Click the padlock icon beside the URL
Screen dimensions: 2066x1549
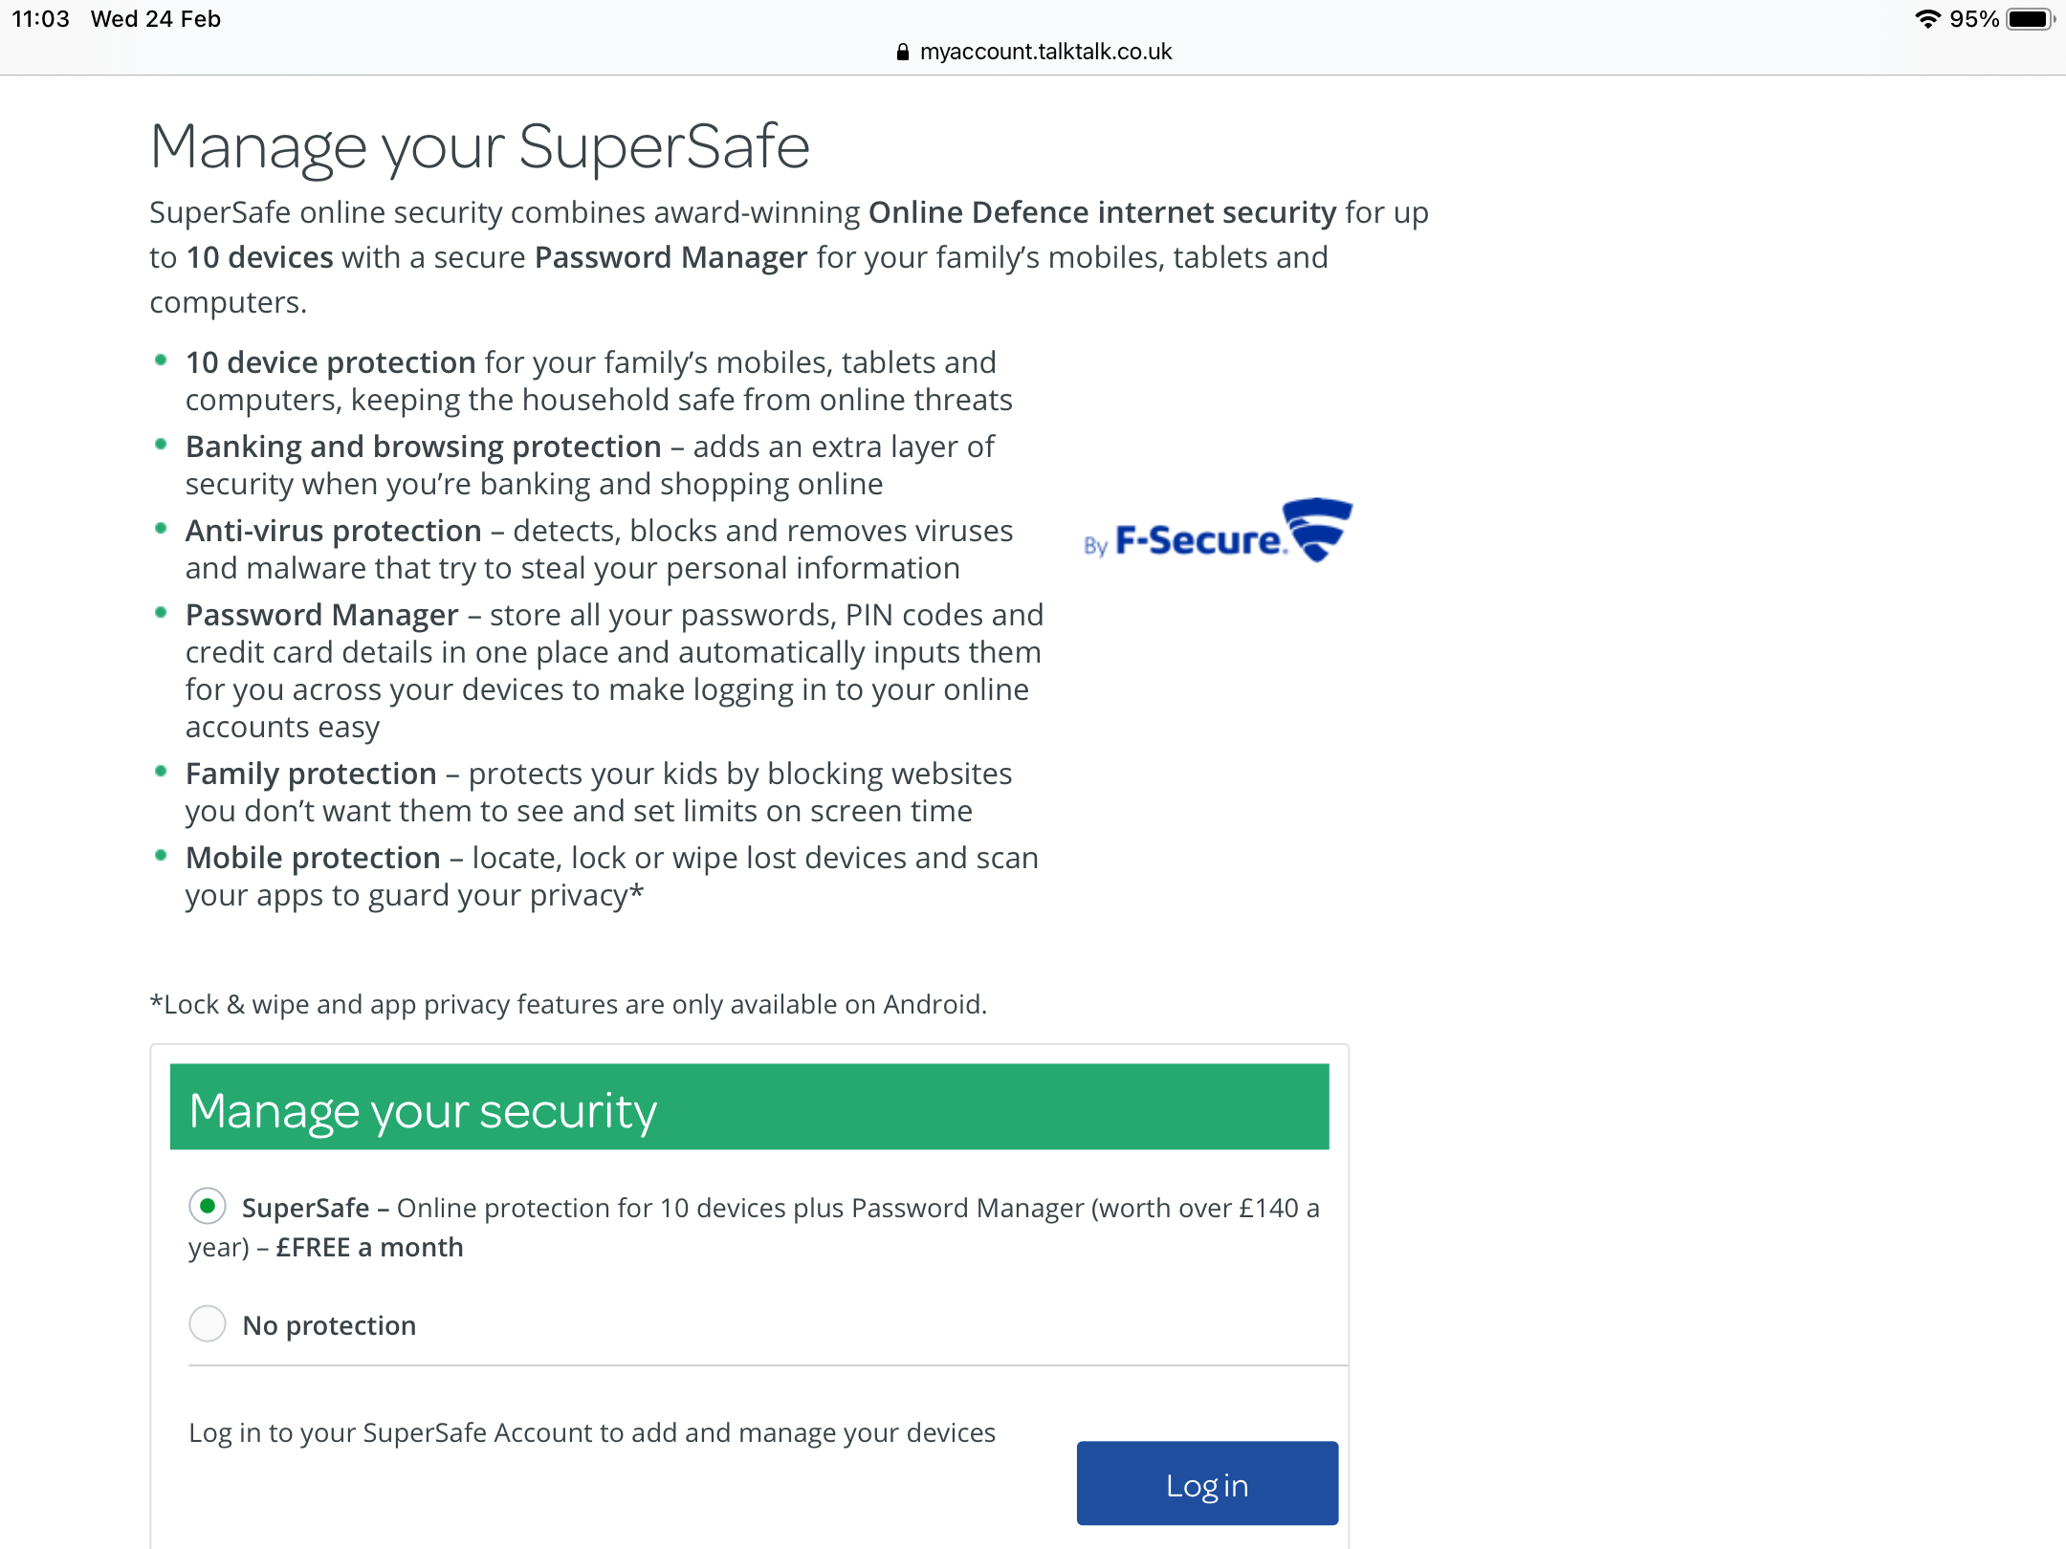pos(902,52)
